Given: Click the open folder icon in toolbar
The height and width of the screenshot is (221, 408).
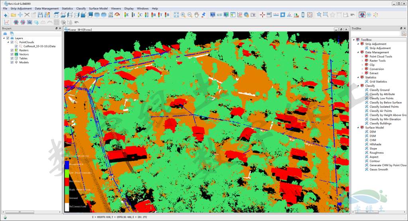Looking at the screenshot, I should pyautogui.click(x=13, y=15).
